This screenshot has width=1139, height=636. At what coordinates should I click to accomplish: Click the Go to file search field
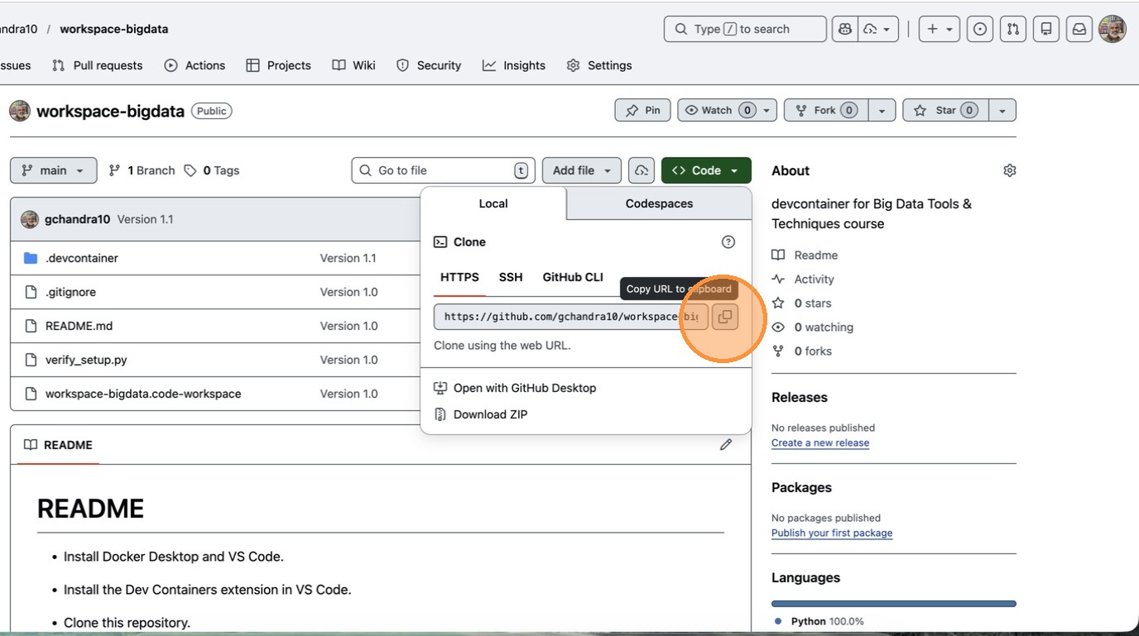[x=443, y=170]
